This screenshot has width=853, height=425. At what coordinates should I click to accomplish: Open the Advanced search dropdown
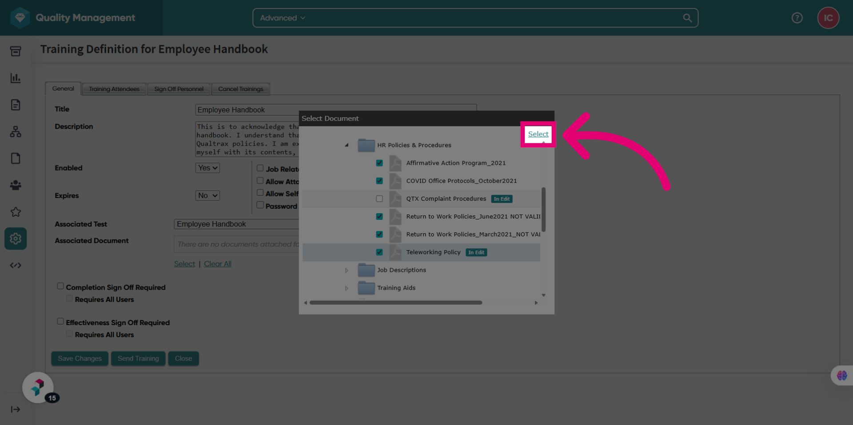(x=283, y=18)
